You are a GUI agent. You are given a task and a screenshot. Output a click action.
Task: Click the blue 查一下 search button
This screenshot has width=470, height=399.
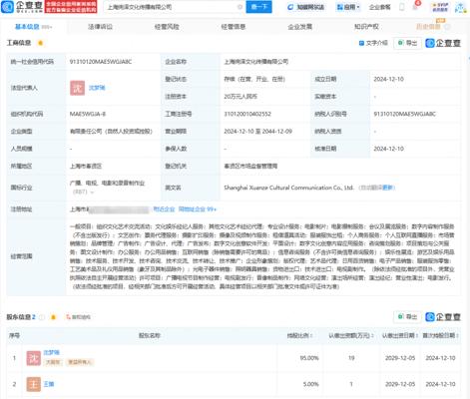tap(258, 7)
